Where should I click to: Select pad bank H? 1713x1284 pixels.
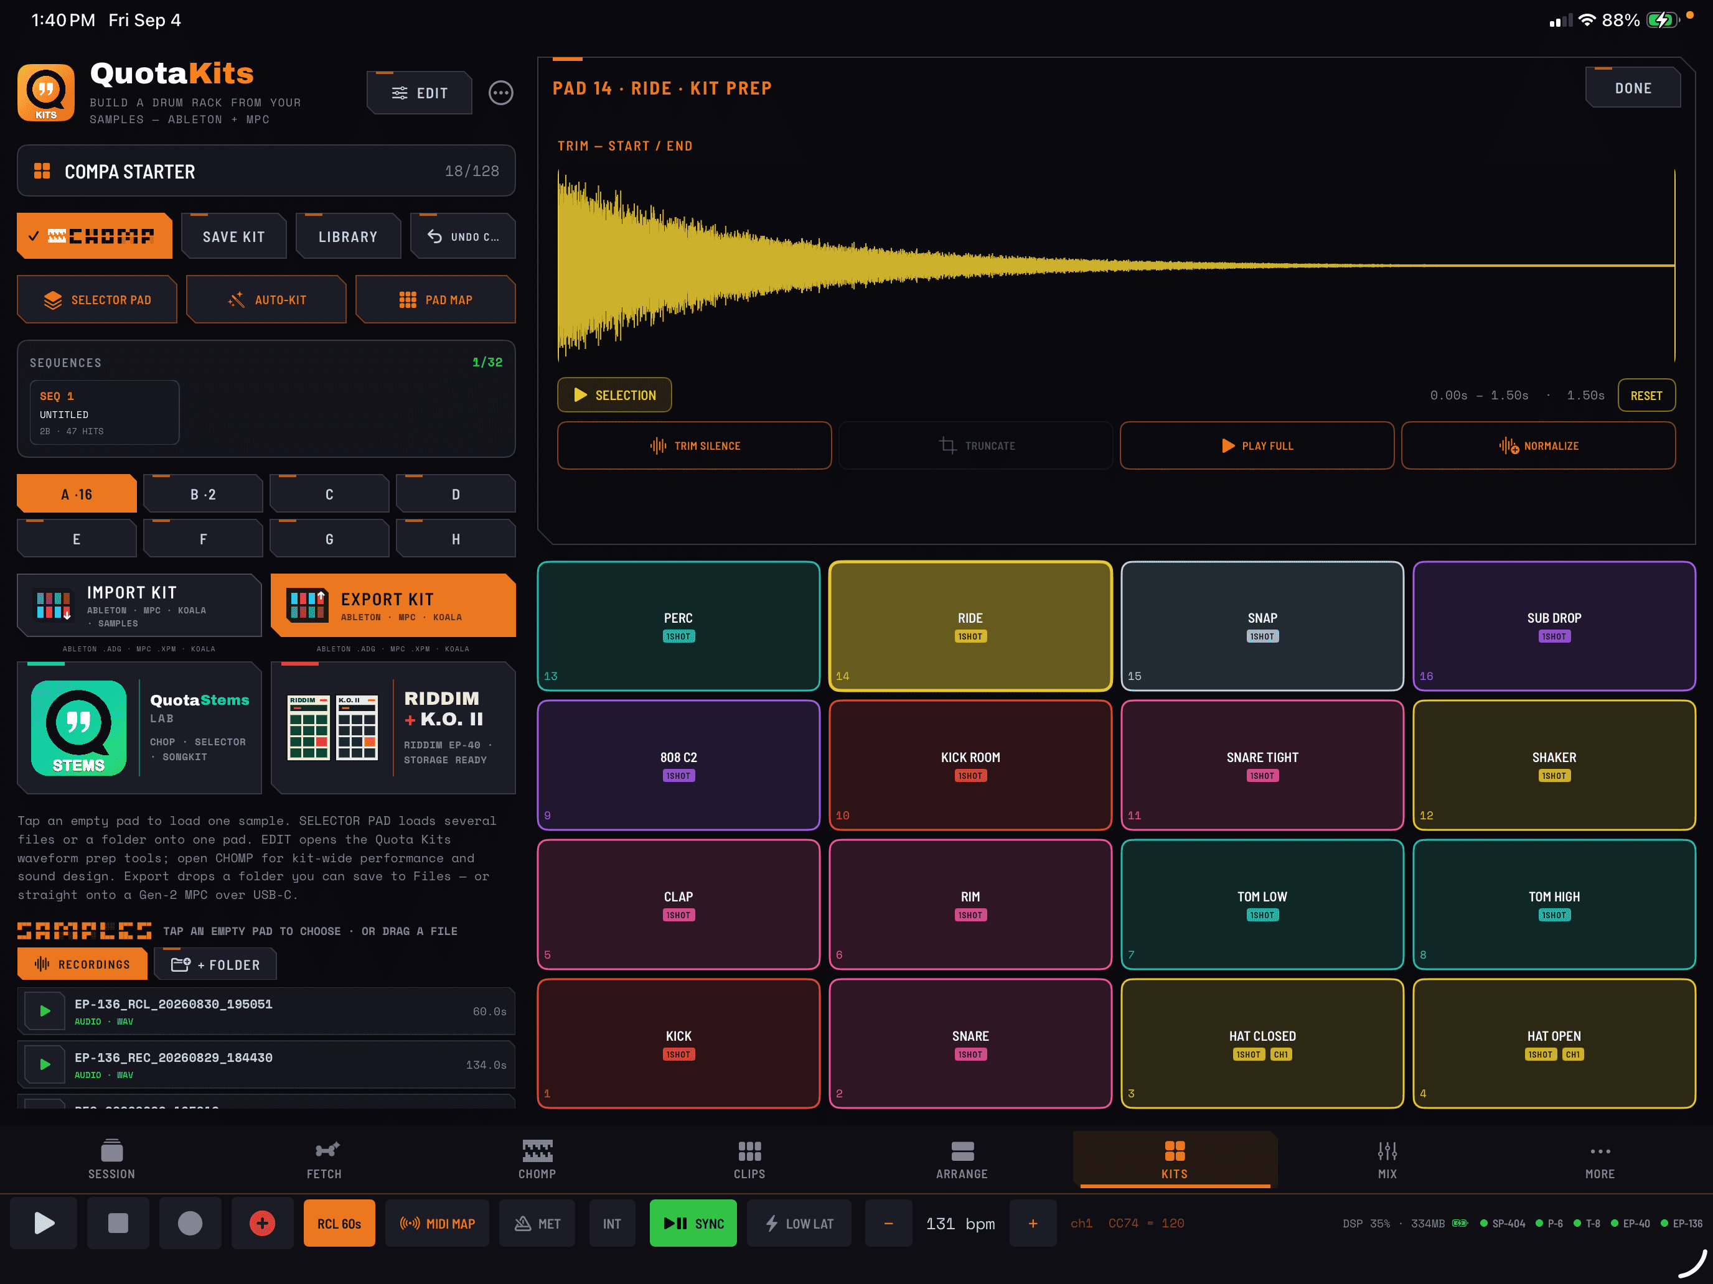pos(456,539)
